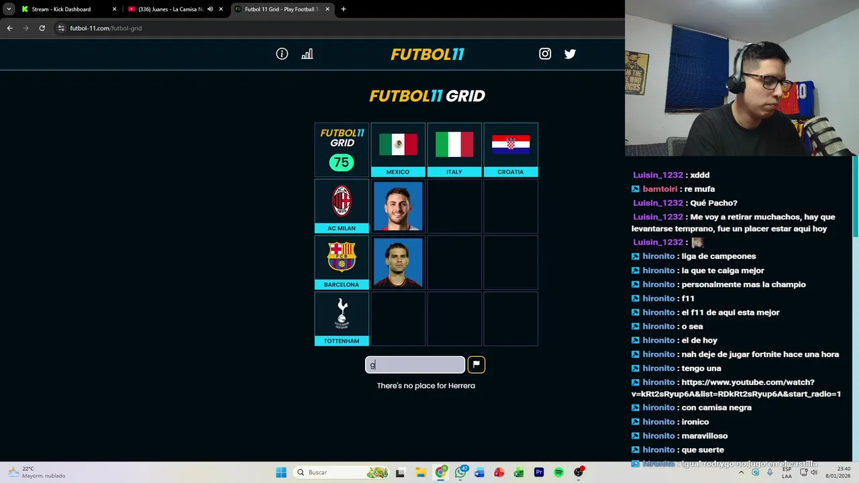Open the game info icon in the header
859x483 pixels.
coord(282,54)
